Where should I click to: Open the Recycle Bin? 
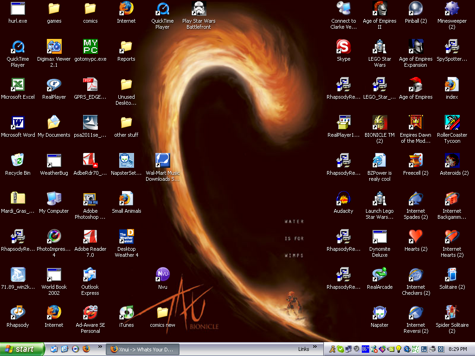click(18, 161)
